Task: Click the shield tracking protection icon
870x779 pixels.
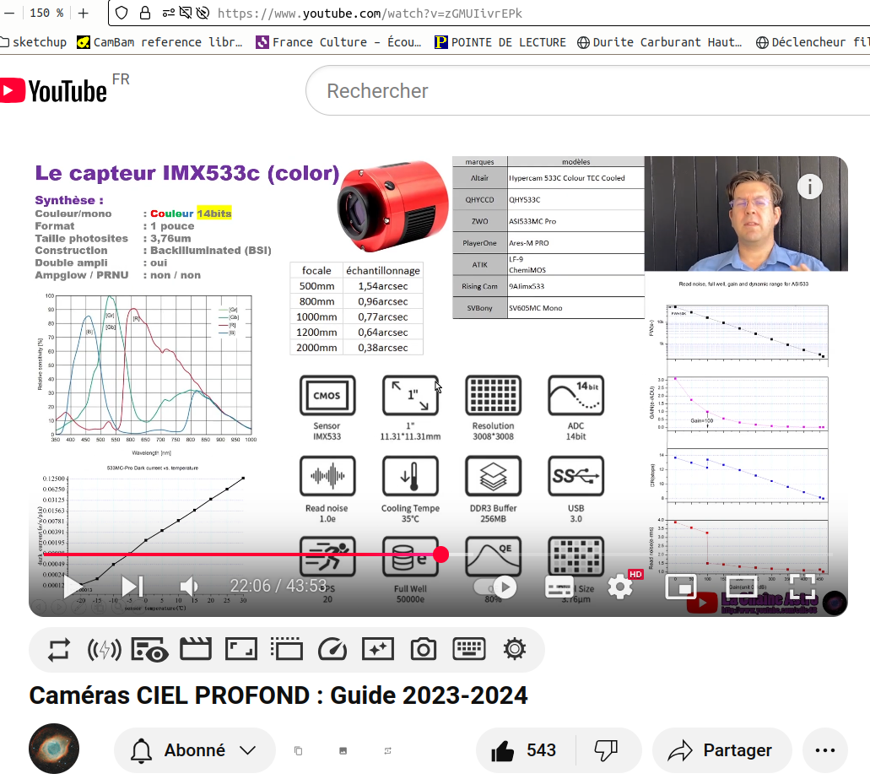Action: (x=122, y=13)
